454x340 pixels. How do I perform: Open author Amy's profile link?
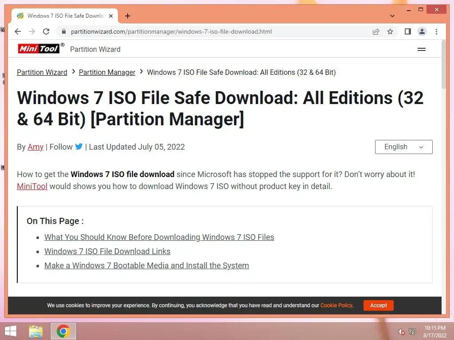(35, 147)
